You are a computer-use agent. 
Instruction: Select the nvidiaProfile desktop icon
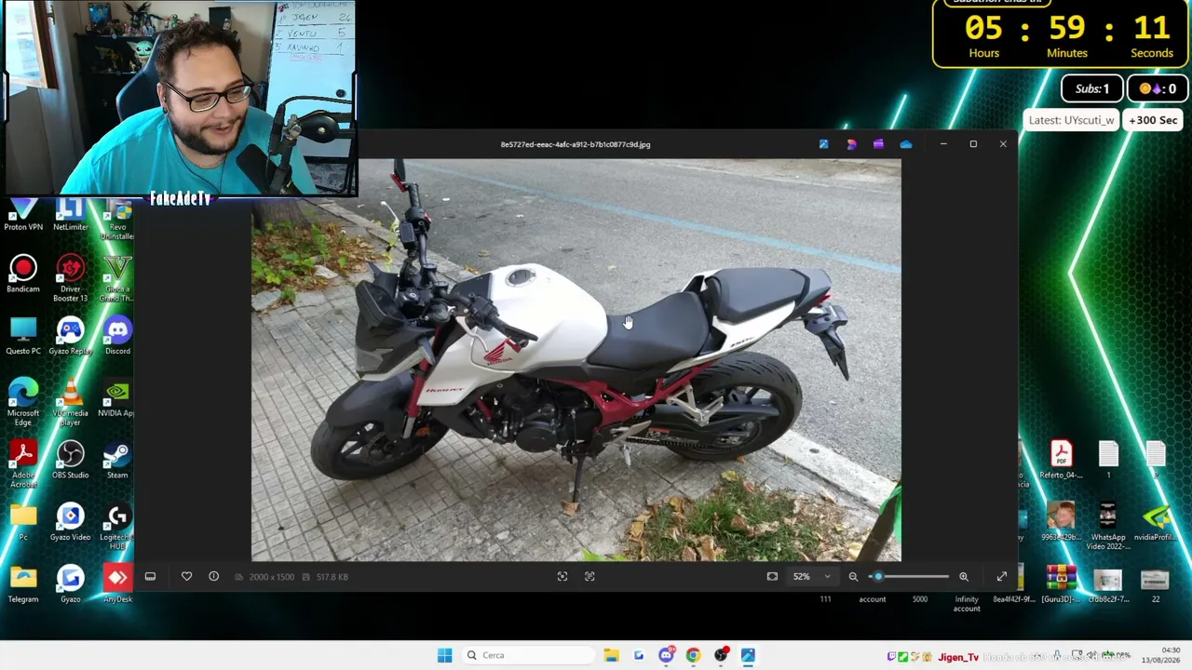click(1156, 523)
